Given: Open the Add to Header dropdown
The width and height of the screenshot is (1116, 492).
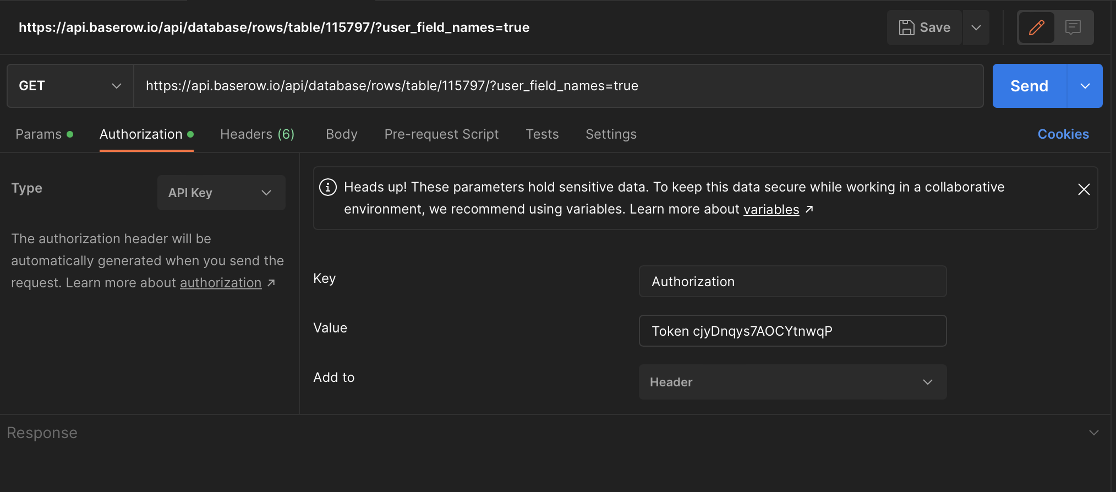Looking at the screenshot, I should click(x=792, y=382).
